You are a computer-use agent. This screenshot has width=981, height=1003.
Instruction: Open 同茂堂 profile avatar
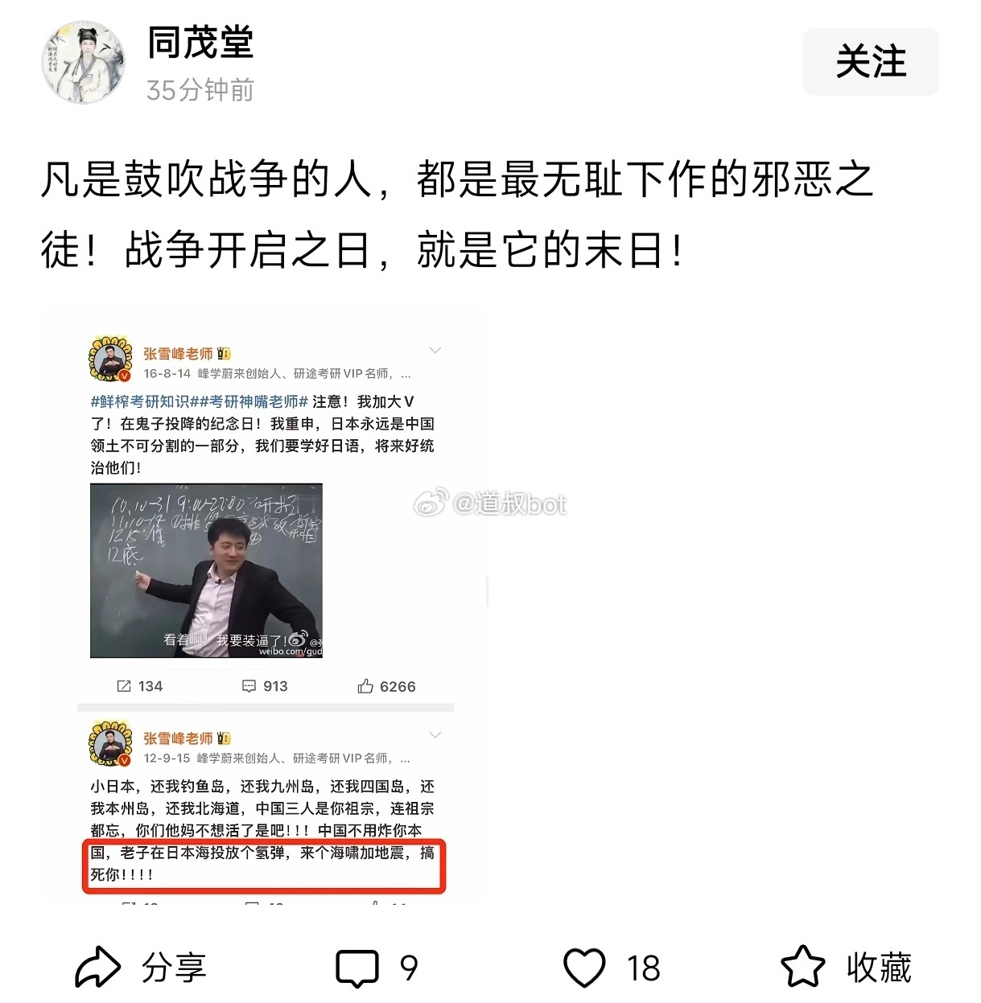pos(83,63)
